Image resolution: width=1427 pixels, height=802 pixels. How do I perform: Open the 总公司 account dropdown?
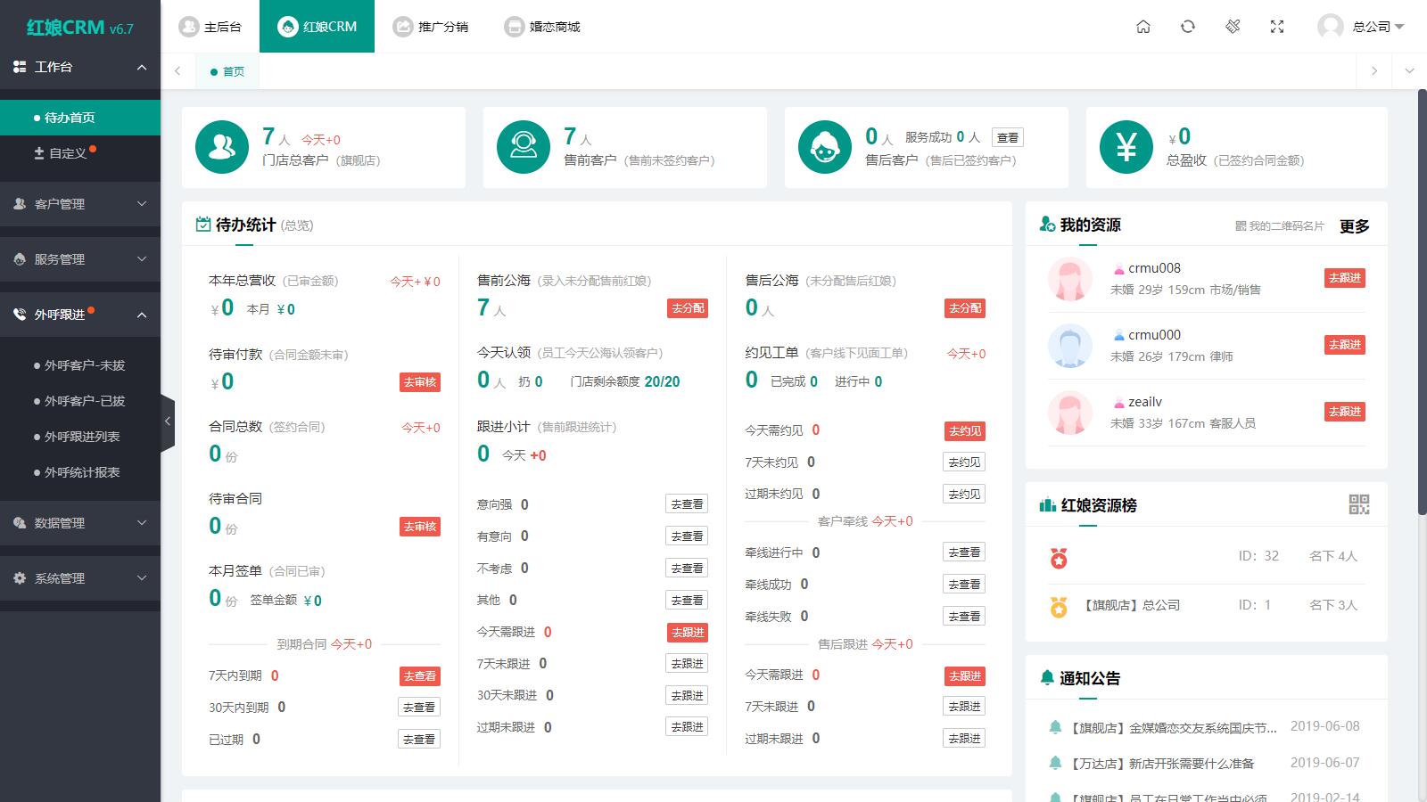tap(1361, 27)
